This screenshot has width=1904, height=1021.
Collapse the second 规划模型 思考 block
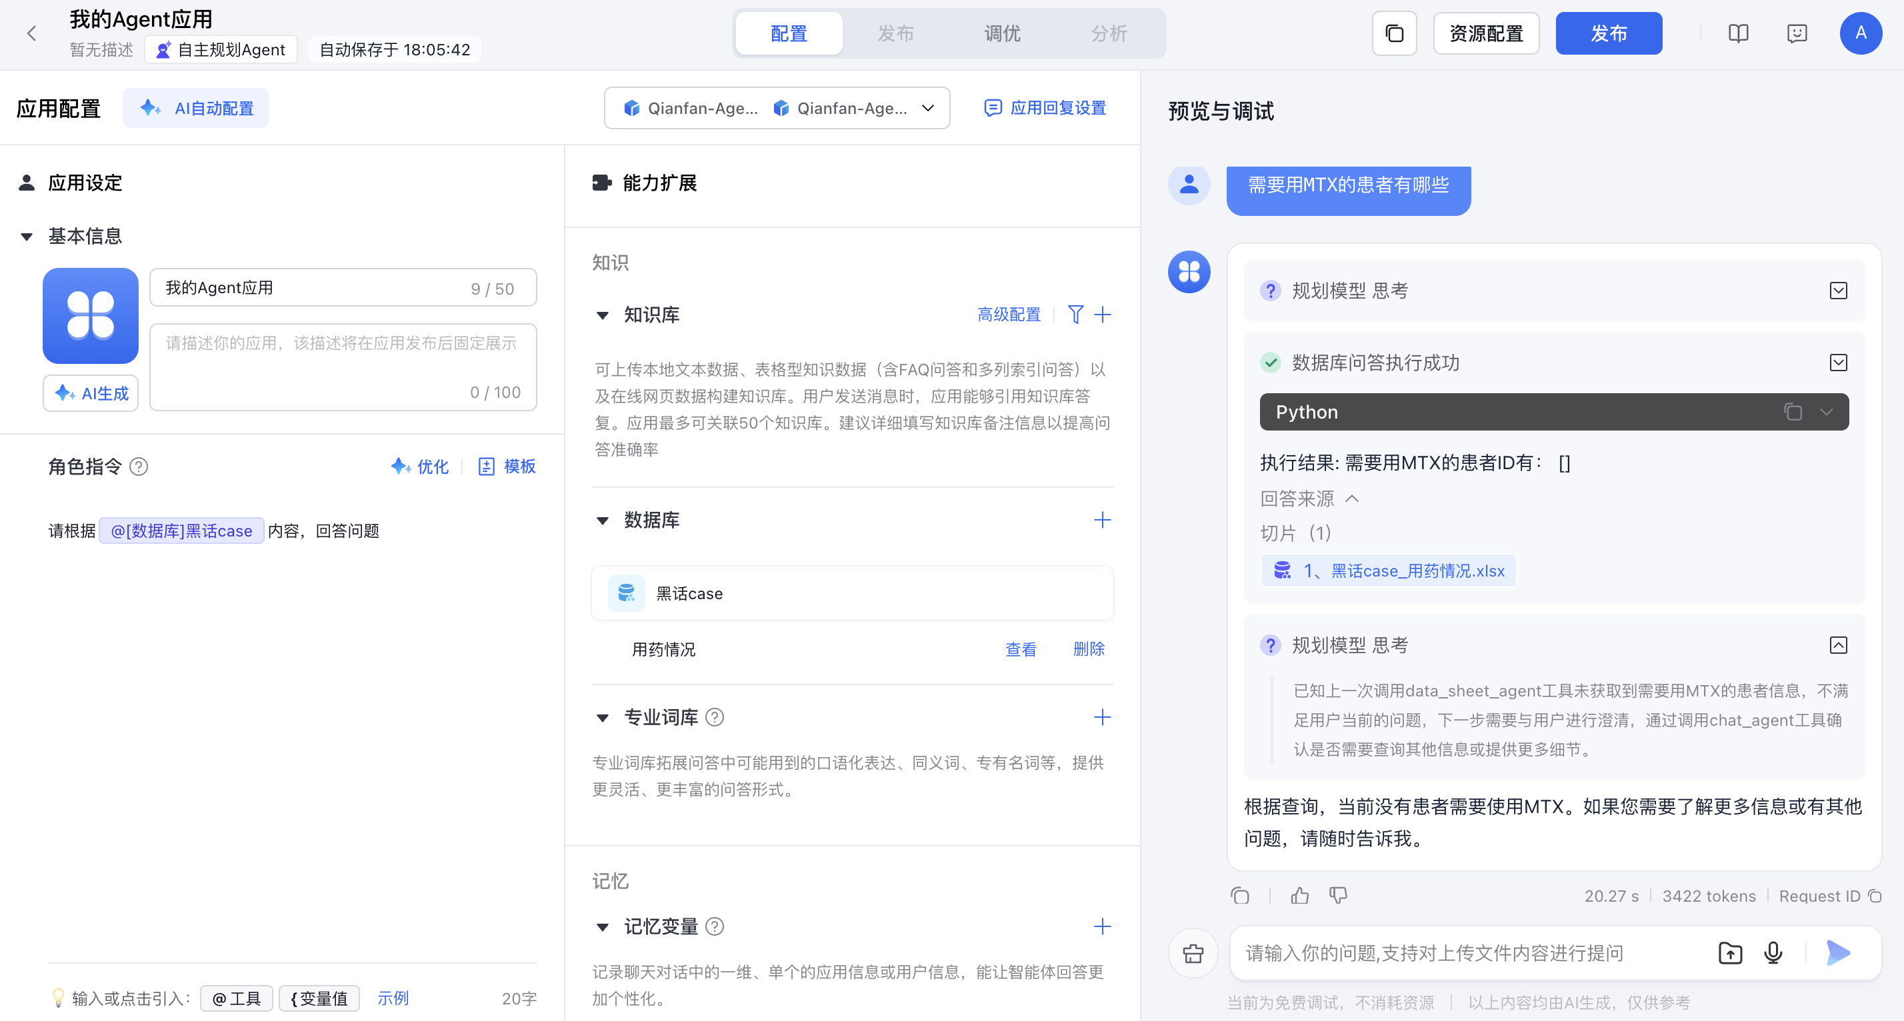pos(1838,645)
